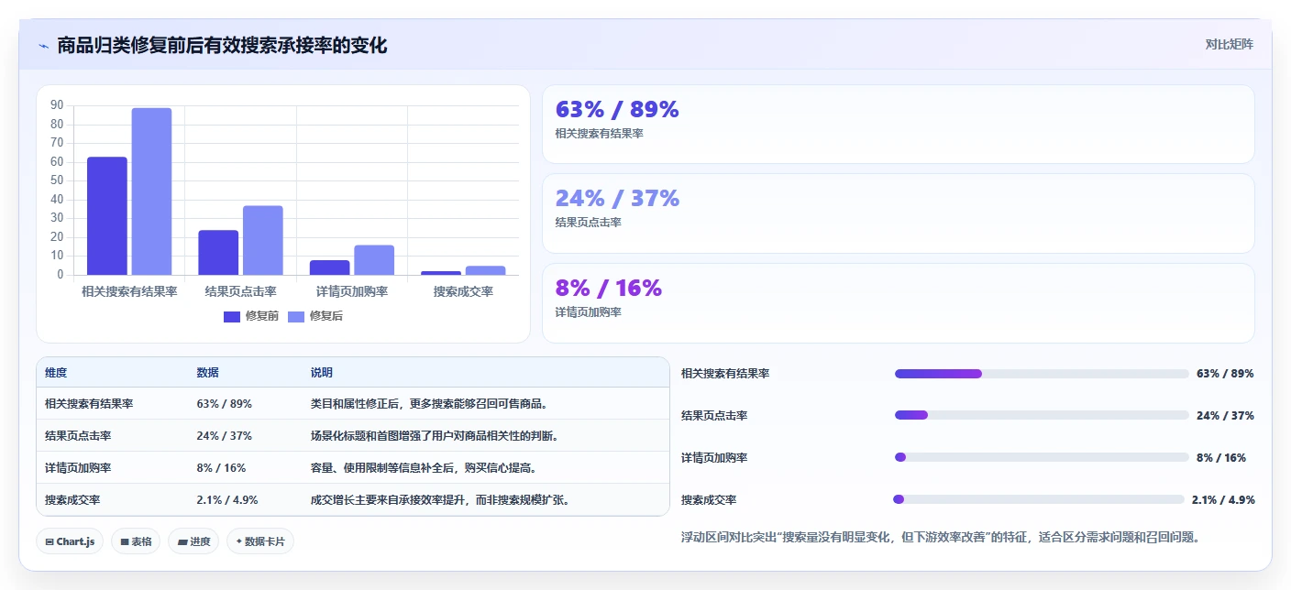1291x590 pixels.
Task: Click the 2.1% / 4.9% progress value label
Action: (1223, 499)
